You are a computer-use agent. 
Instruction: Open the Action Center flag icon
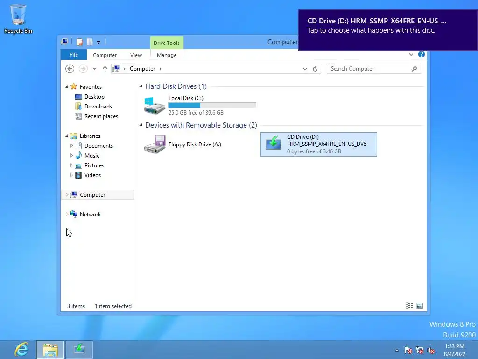(408, 350)
